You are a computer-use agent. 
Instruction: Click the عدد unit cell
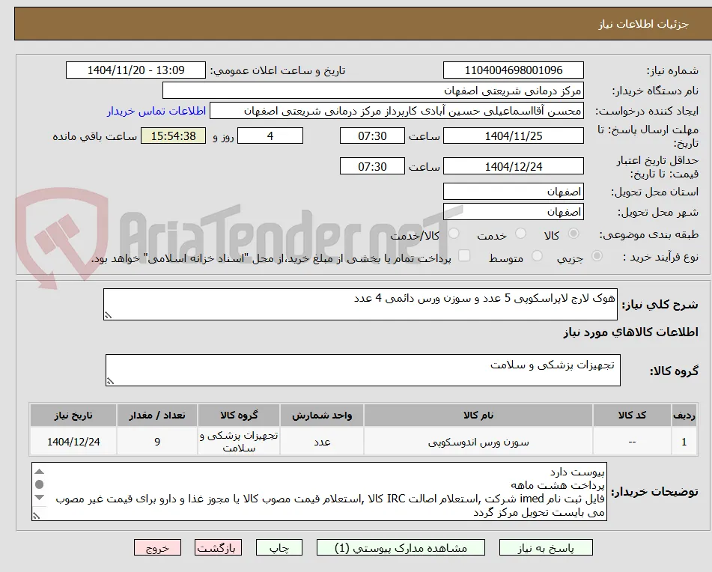click(x=322, y=442)
